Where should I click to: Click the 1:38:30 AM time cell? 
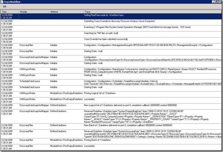[x=10, y=41]
